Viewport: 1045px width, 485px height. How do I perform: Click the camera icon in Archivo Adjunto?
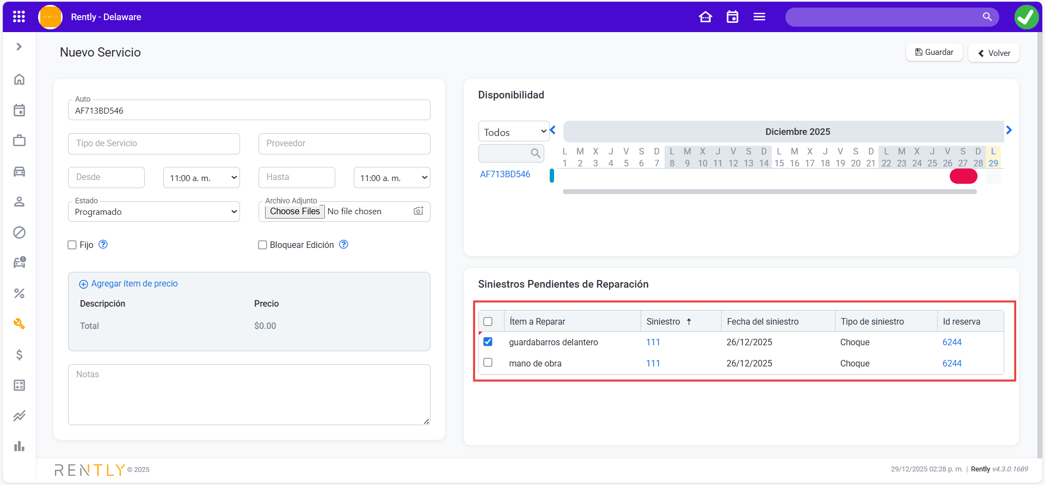point(418,211)
